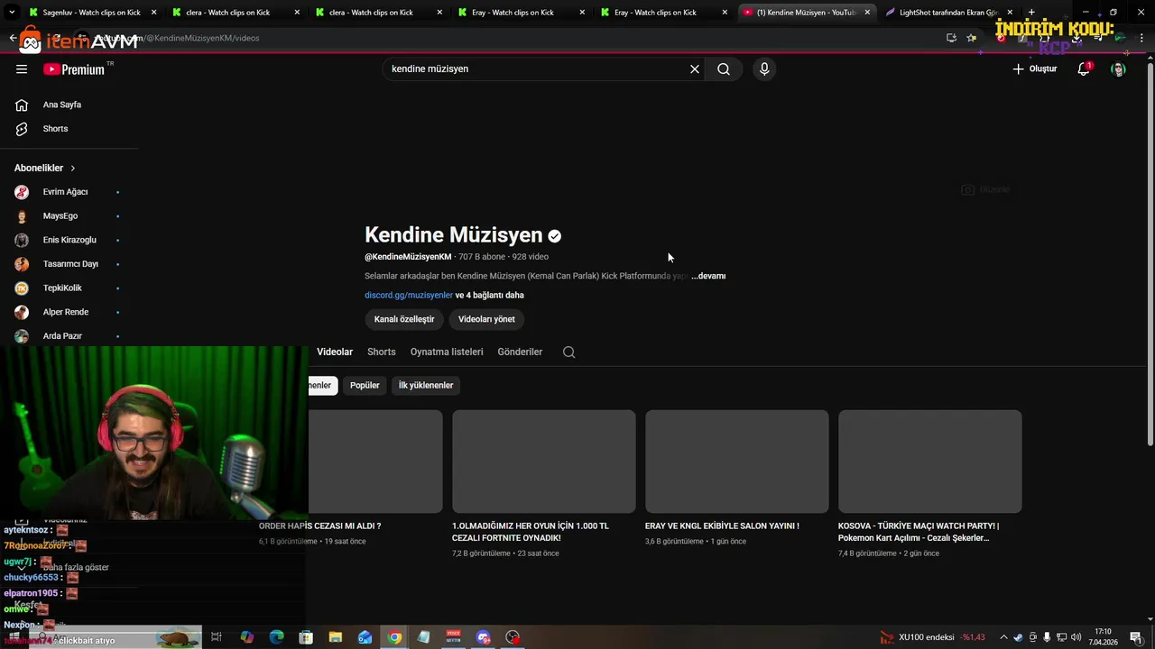This screenshot has width=1155, height=649.
Task: Click the magnifier search button
Action: [x=724, y=69]
